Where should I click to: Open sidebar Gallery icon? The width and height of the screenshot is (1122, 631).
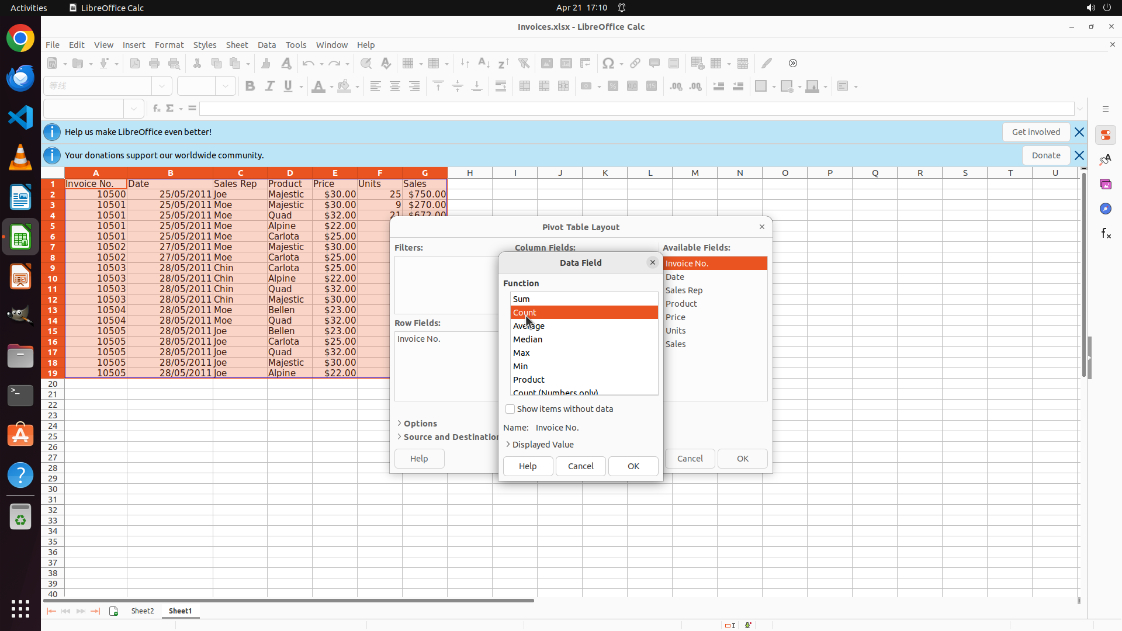click(x=1105, y=184)
